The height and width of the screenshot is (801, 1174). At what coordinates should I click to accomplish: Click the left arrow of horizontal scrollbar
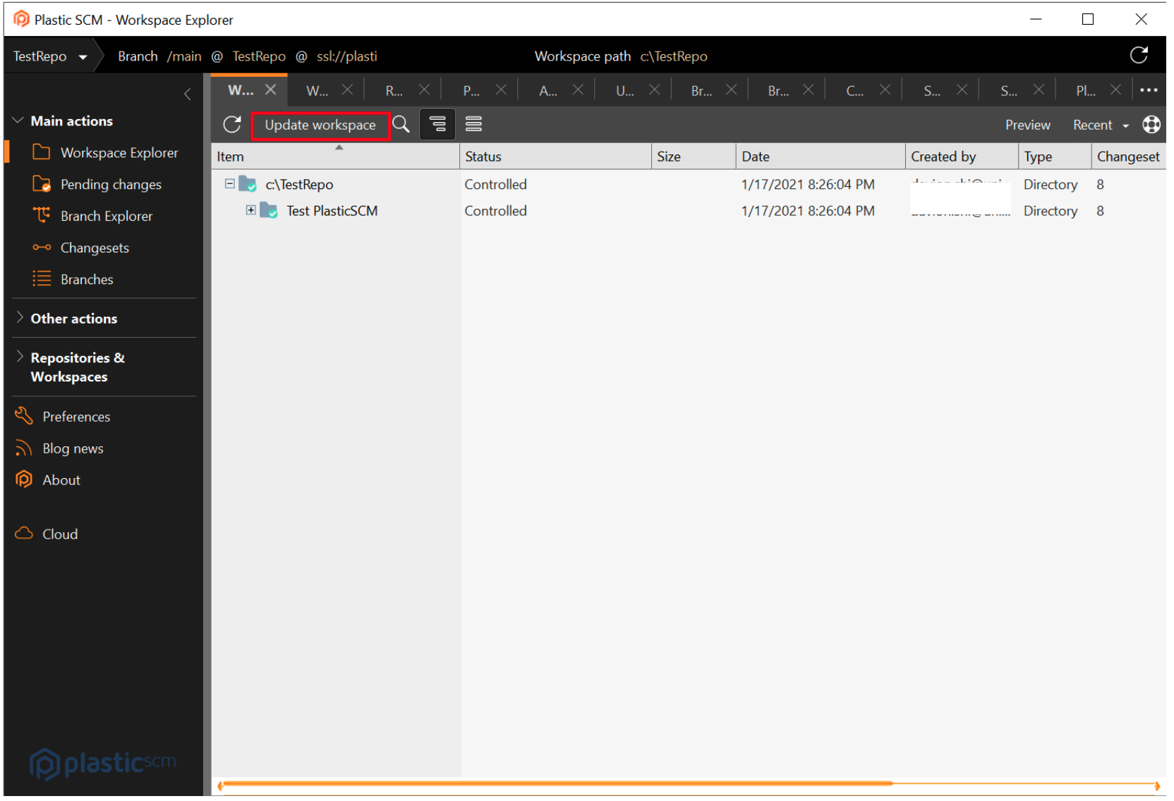[x=220, y=785]
